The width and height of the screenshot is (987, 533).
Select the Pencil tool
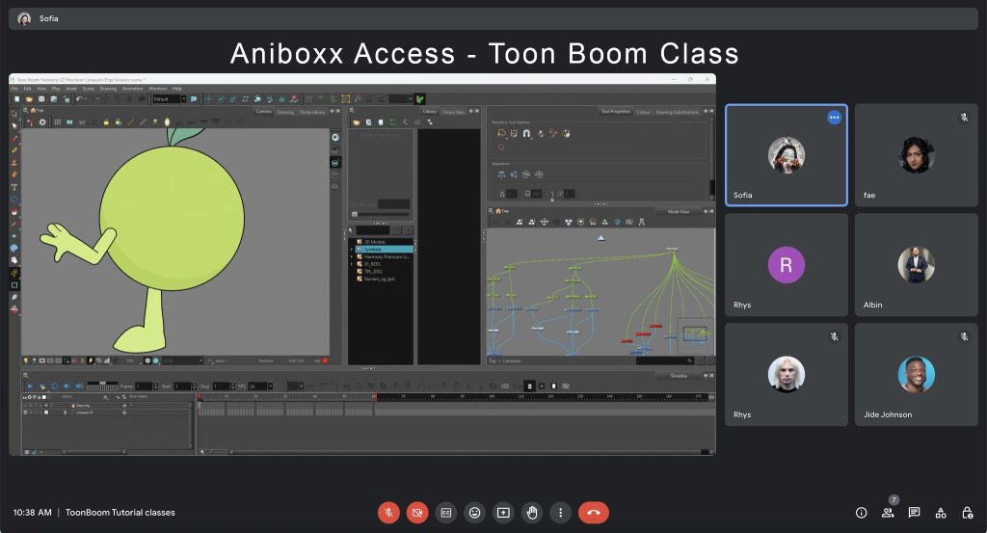click(14, 150)
